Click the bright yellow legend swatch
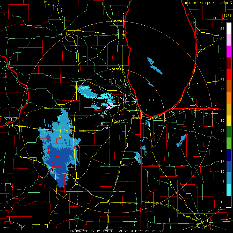Viewport: 233px width, 233px height. [x=229, y=120]
